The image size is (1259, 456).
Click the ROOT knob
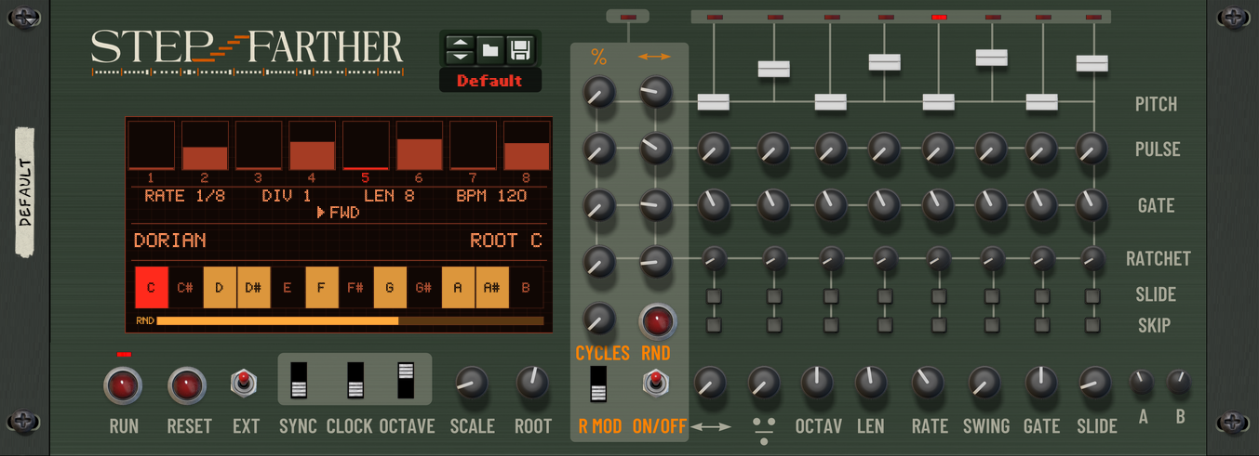[x=532, y=383]
